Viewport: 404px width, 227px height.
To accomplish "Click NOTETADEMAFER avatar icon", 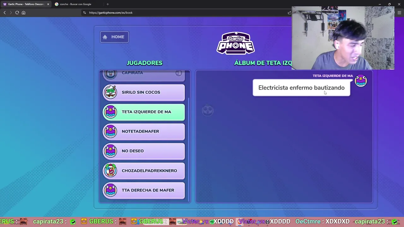I will tap(110, 131).
